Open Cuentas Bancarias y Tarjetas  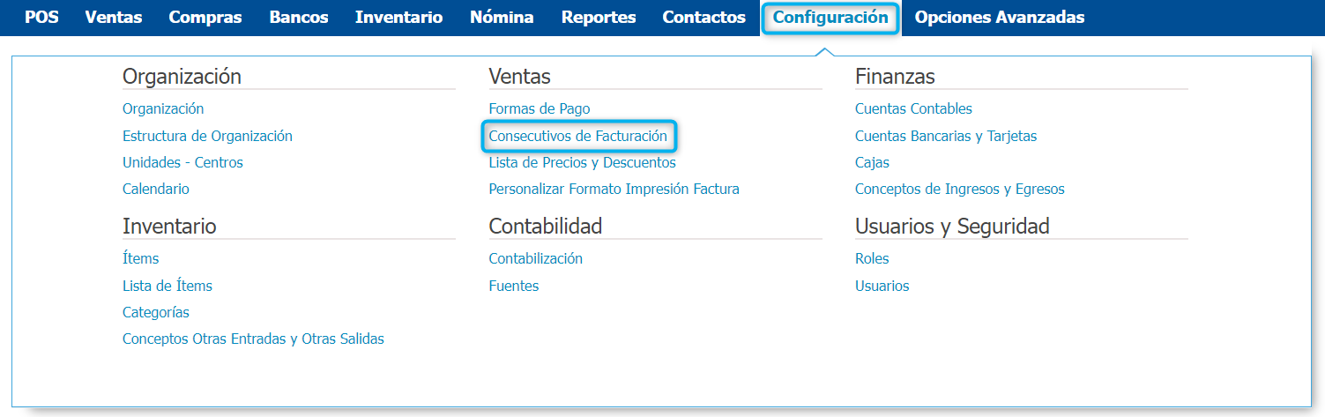[946, 136]
